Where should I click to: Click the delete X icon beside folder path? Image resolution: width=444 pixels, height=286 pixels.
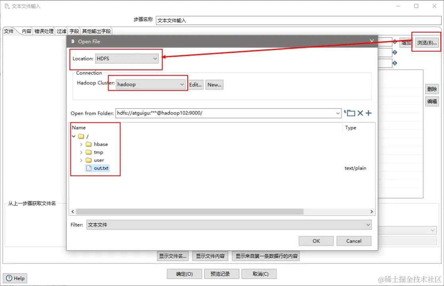tap(360, 113)
